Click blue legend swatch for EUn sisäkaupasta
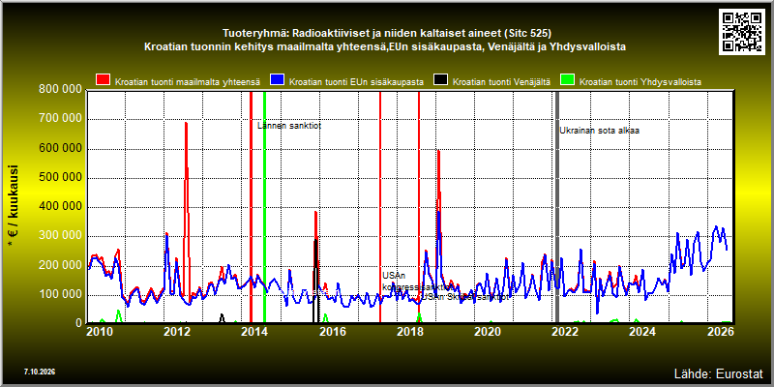The image size is (774, 387). (x=277, y=81)
